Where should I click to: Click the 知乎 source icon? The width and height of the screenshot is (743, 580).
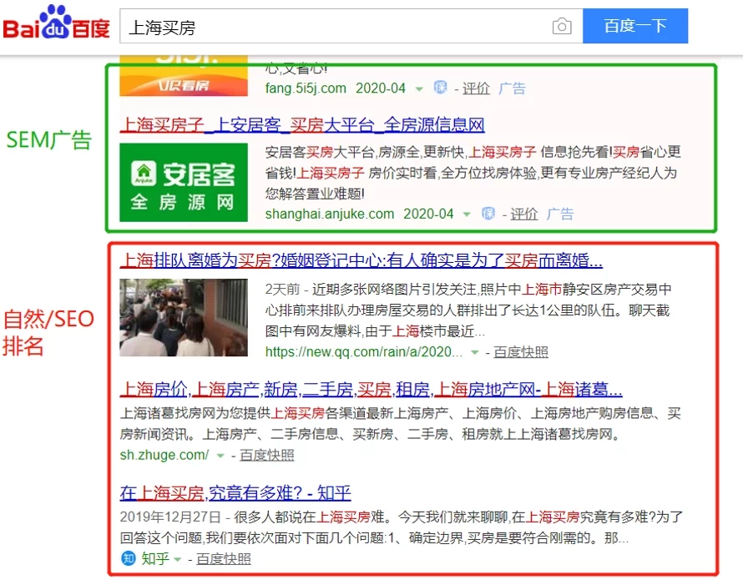click(129, 558)
